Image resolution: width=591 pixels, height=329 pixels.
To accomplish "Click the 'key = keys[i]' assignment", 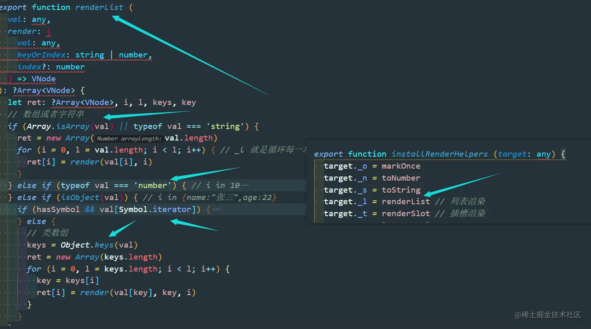I will [x=68, y=281].
